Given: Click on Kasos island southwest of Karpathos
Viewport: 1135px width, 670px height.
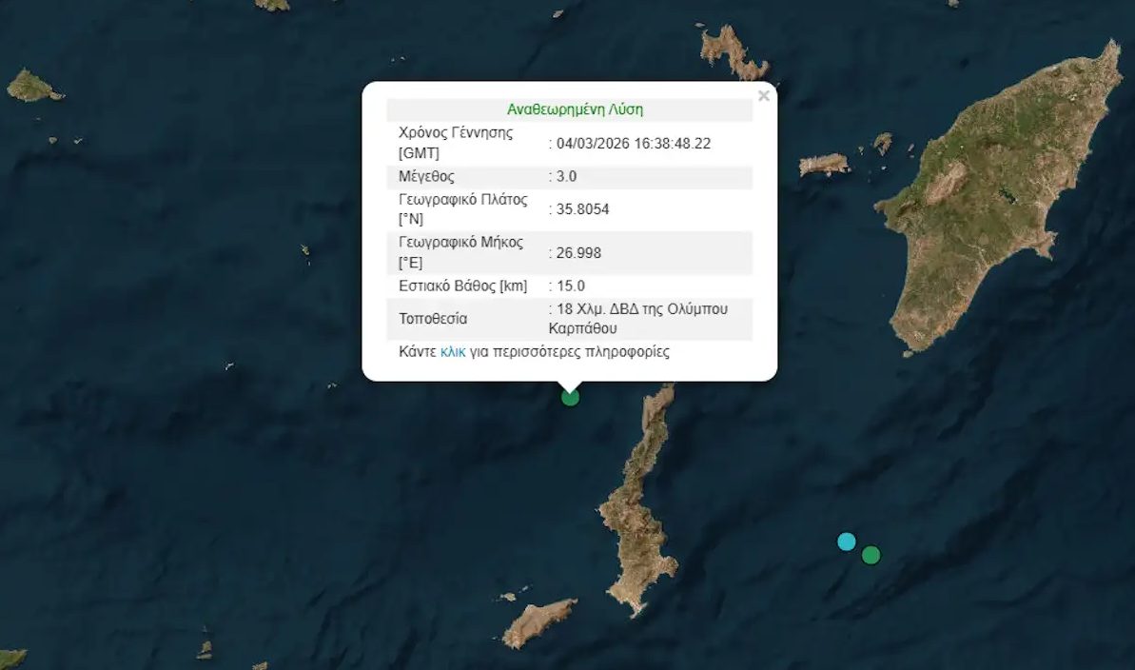Looking at the screenshot, I should coord(538,622).
